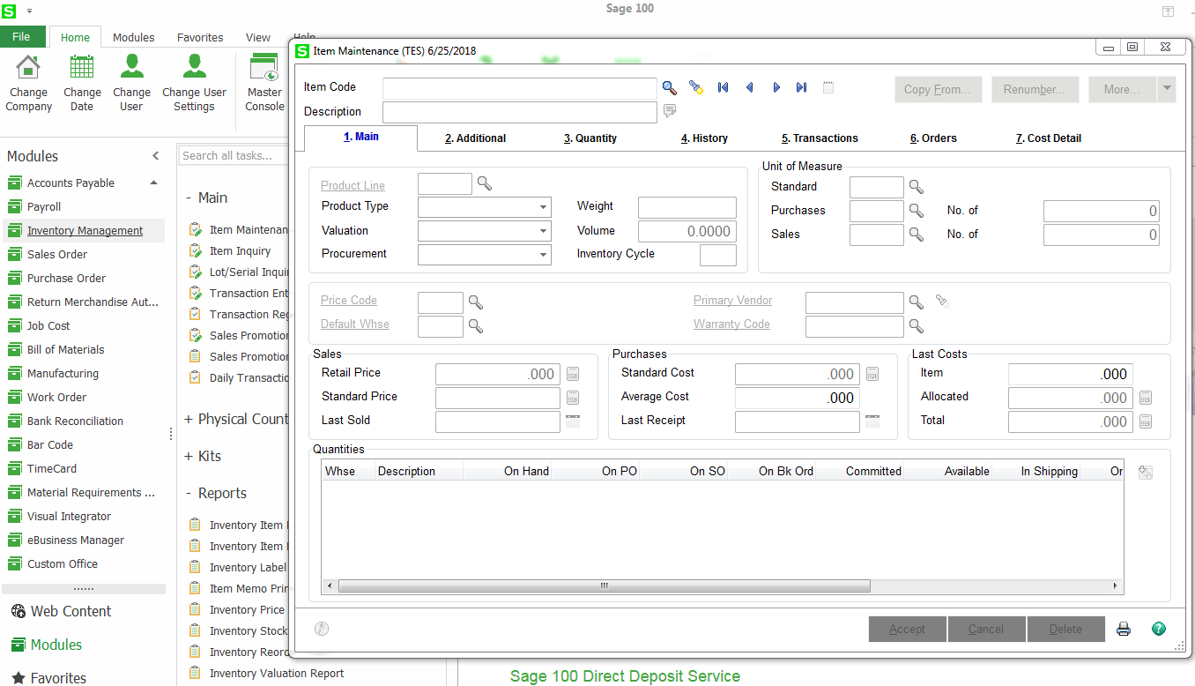Click the printer icon near Accept
The height and width of the screenshot is (686, 1195).
coord(1123,628)
